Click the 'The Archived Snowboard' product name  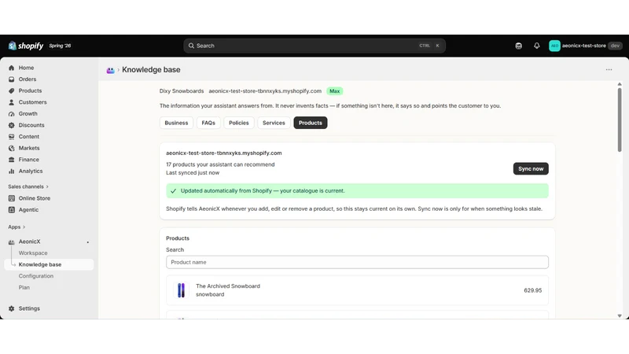(228, 286)
